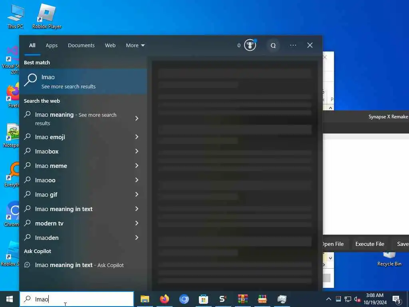Open the network status tray icon
The height and width of the screenshot is (307, 409).
point(348,299)
